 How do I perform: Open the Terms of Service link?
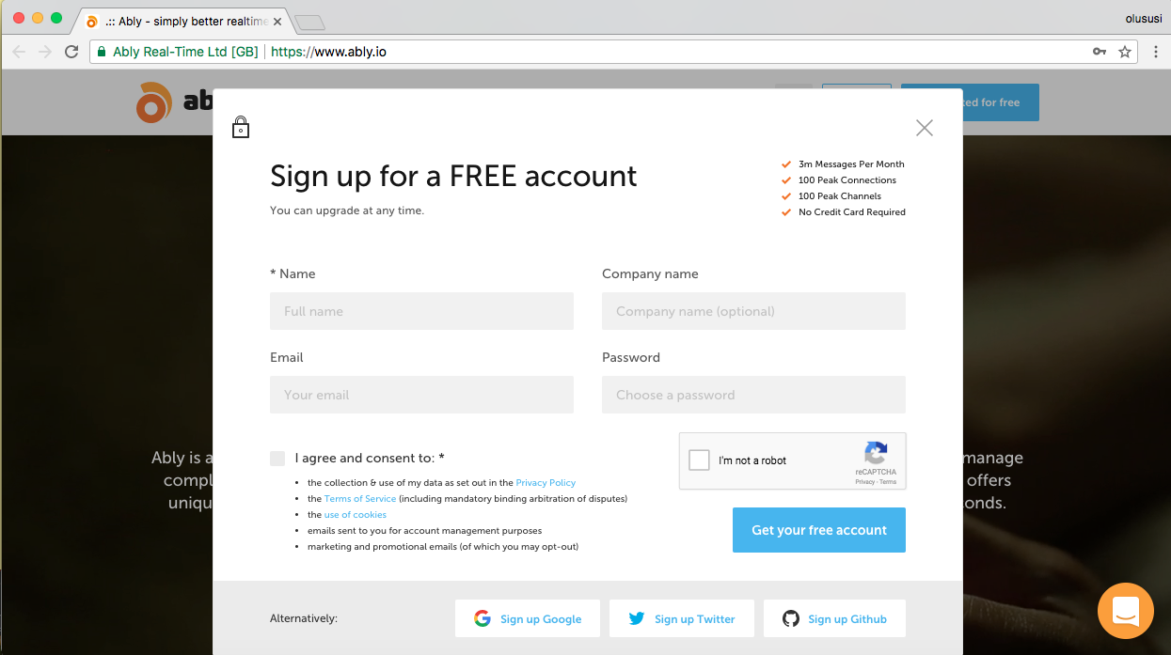pos(360,499)
